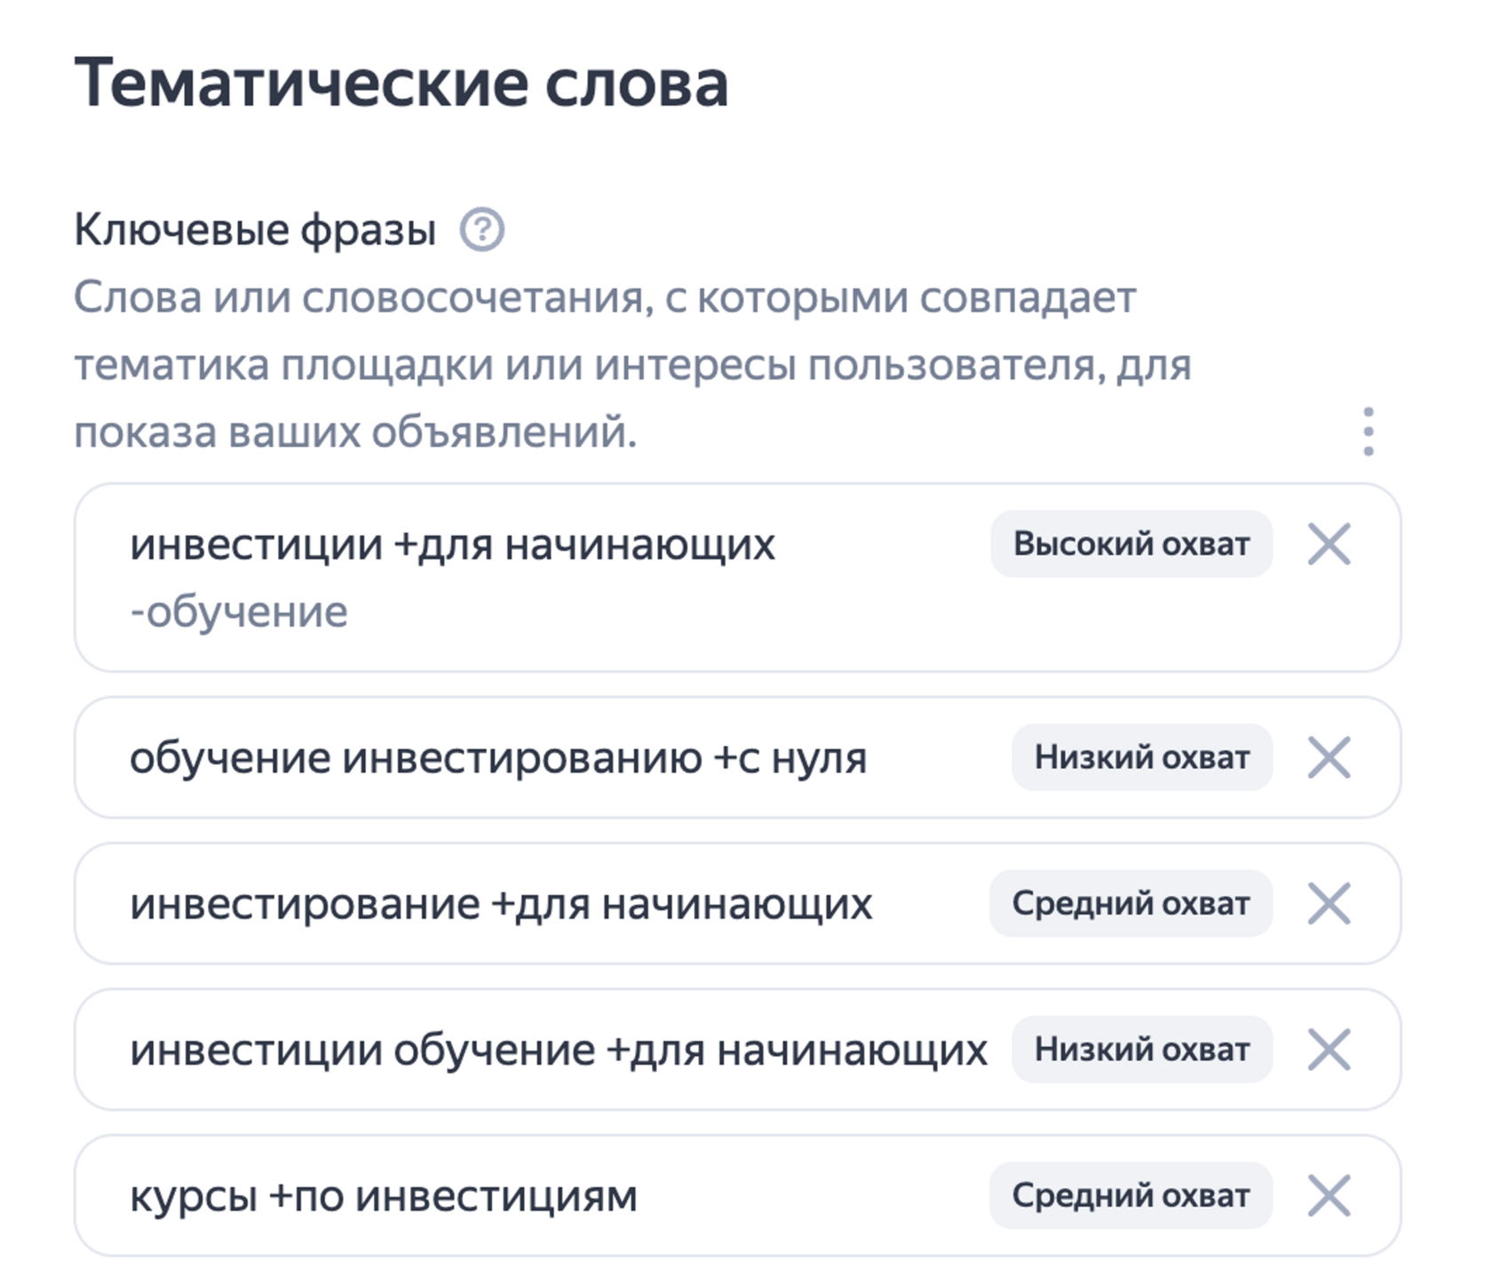
Task: Click the «Тематические слова» heading
Action: click(401, 83)
